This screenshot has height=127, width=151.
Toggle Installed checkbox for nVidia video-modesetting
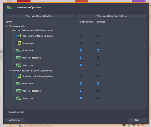[x=98, y=58]
